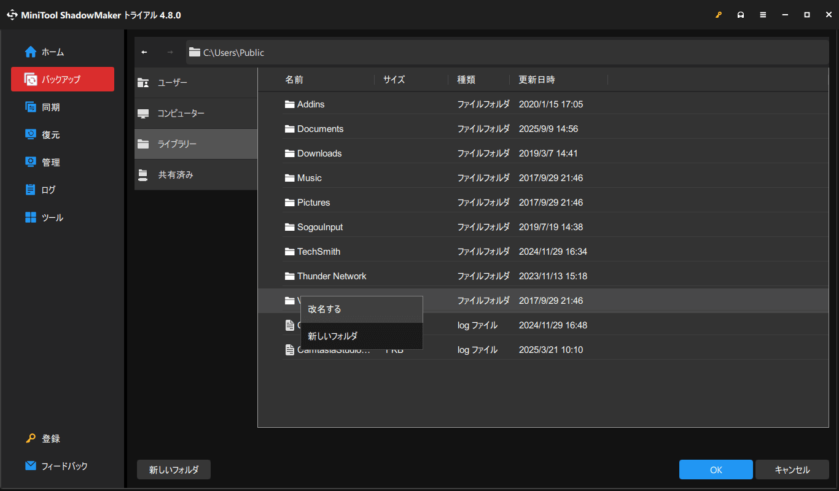Image resolution: width=839 pixels, height=491 pixels.
Task: Click the 2023/11/13 15:18 date cell
Action: (x=553, y=276)
